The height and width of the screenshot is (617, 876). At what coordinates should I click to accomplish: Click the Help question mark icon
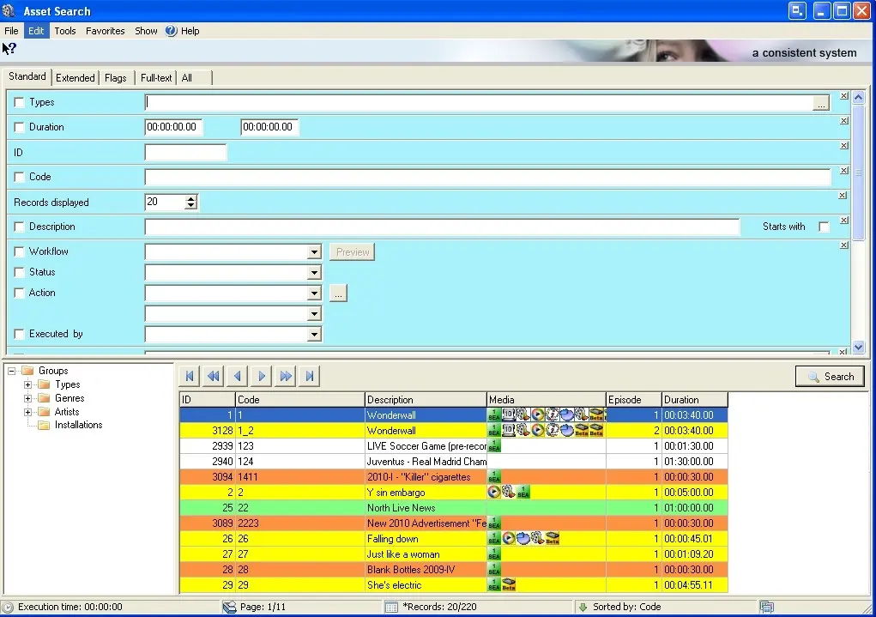(171, 31)
